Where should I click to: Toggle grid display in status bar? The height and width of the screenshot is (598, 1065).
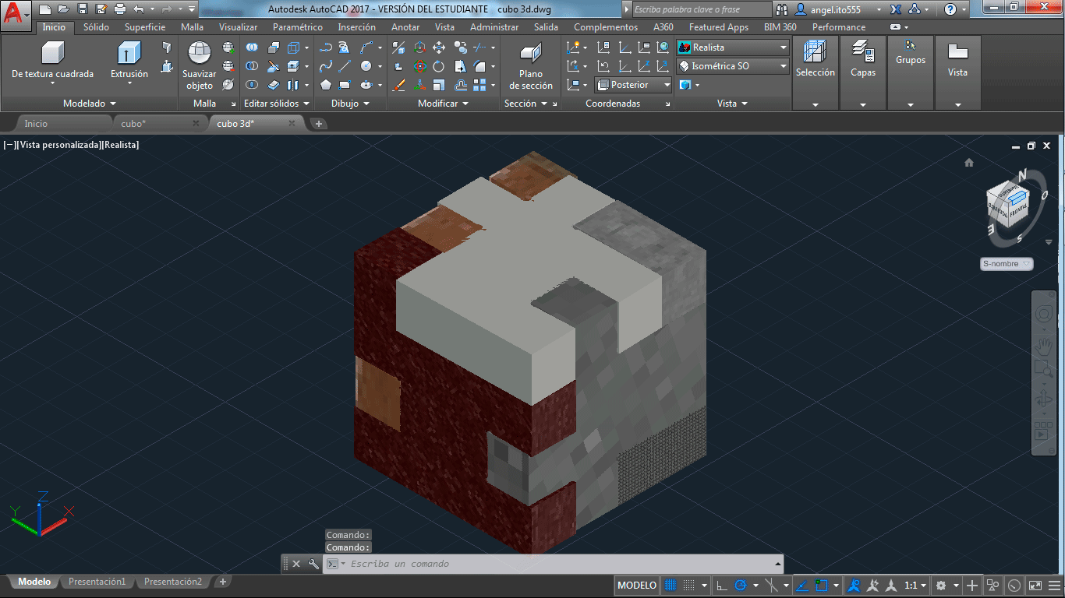click(670, 585)
